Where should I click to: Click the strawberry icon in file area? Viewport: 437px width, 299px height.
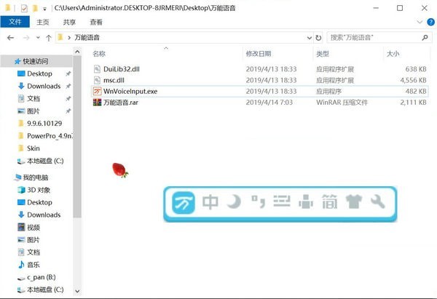click(x=119, y=170)
